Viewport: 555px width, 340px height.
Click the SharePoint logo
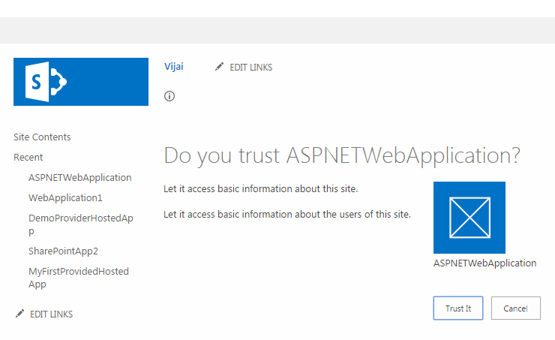(x=80, y=82)
